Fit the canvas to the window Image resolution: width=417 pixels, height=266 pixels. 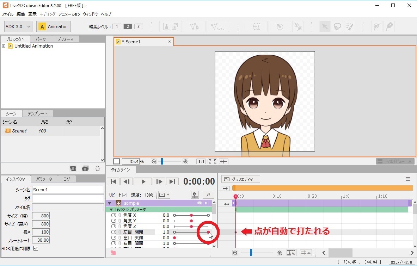click(x=212, y=161)
